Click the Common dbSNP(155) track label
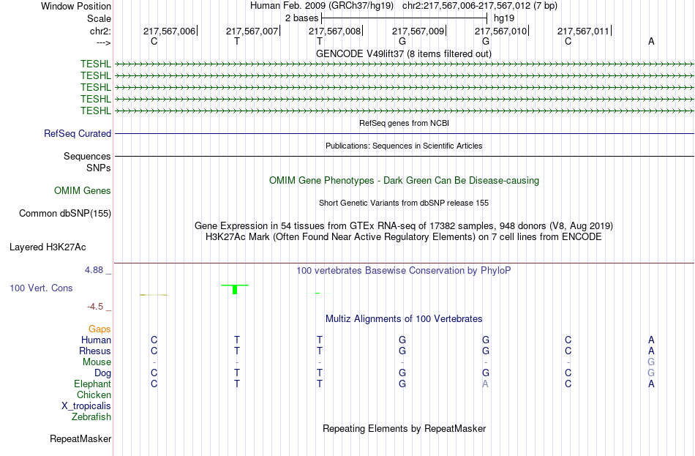 (64, 214)
